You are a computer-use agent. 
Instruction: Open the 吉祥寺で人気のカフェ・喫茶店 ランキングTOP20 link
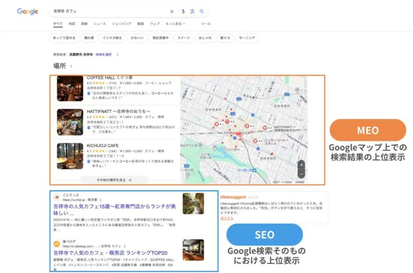click(110, 253)
